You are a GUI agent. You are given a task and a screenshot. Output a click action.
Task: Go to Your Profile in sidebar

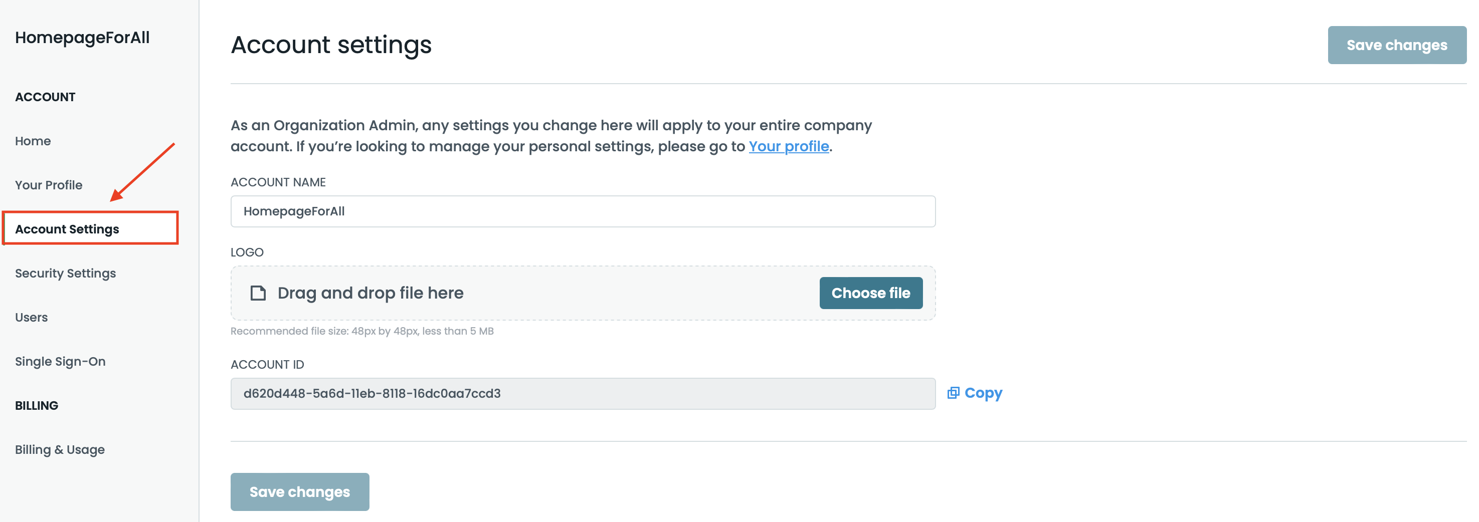[x=49, y=185]
